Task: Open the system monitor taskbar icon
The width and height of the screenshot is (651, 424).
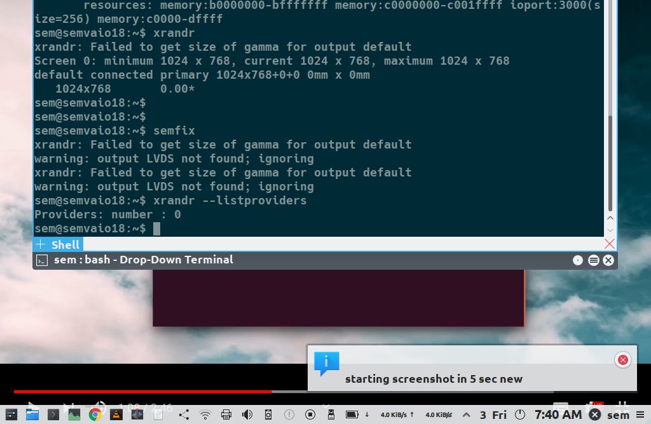Action: click(74, 414)
